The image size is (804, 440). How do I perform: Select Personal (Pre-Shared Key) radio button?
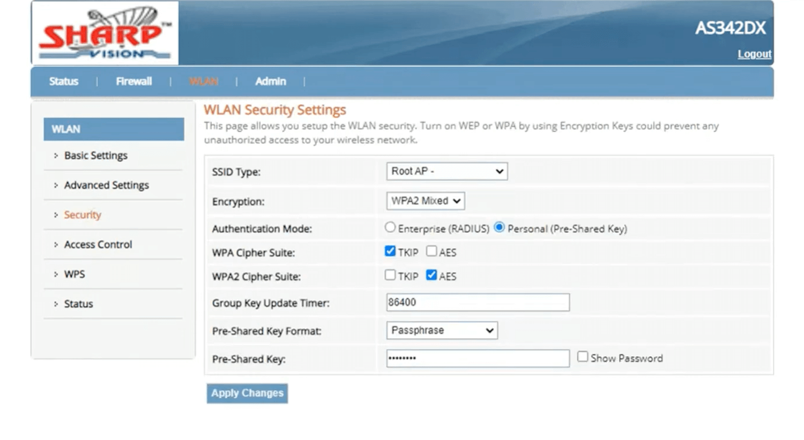pyautogui.click(x=499, y=227)
